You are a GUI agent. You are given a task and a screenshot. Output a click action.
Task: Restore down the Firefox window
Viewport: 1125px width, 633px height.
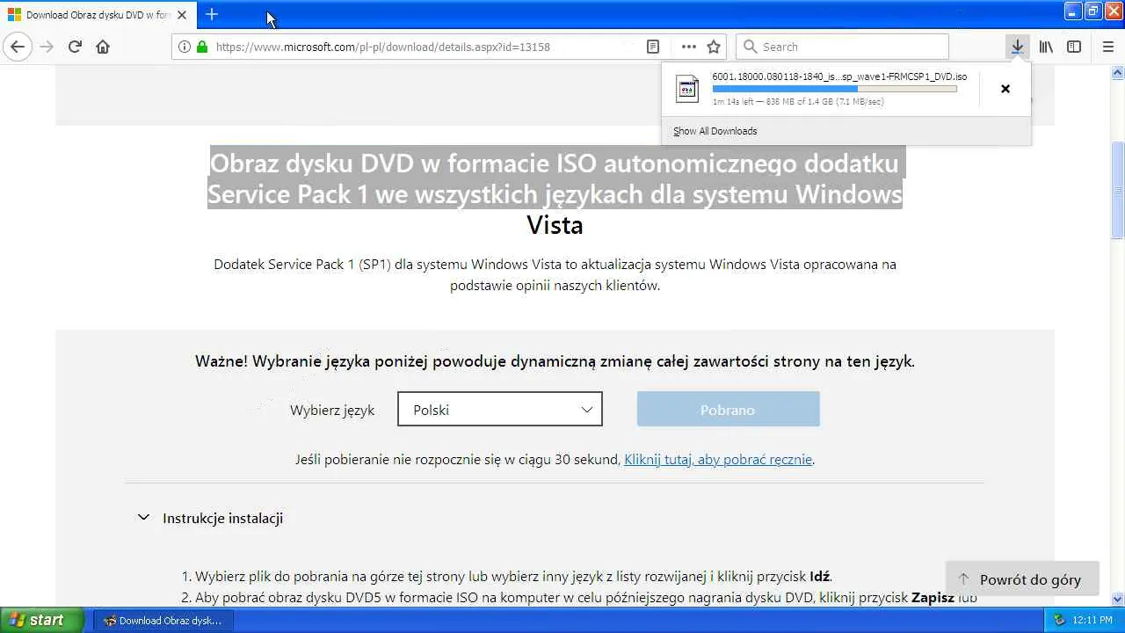pyautogui.click(x=1093, y=11)
